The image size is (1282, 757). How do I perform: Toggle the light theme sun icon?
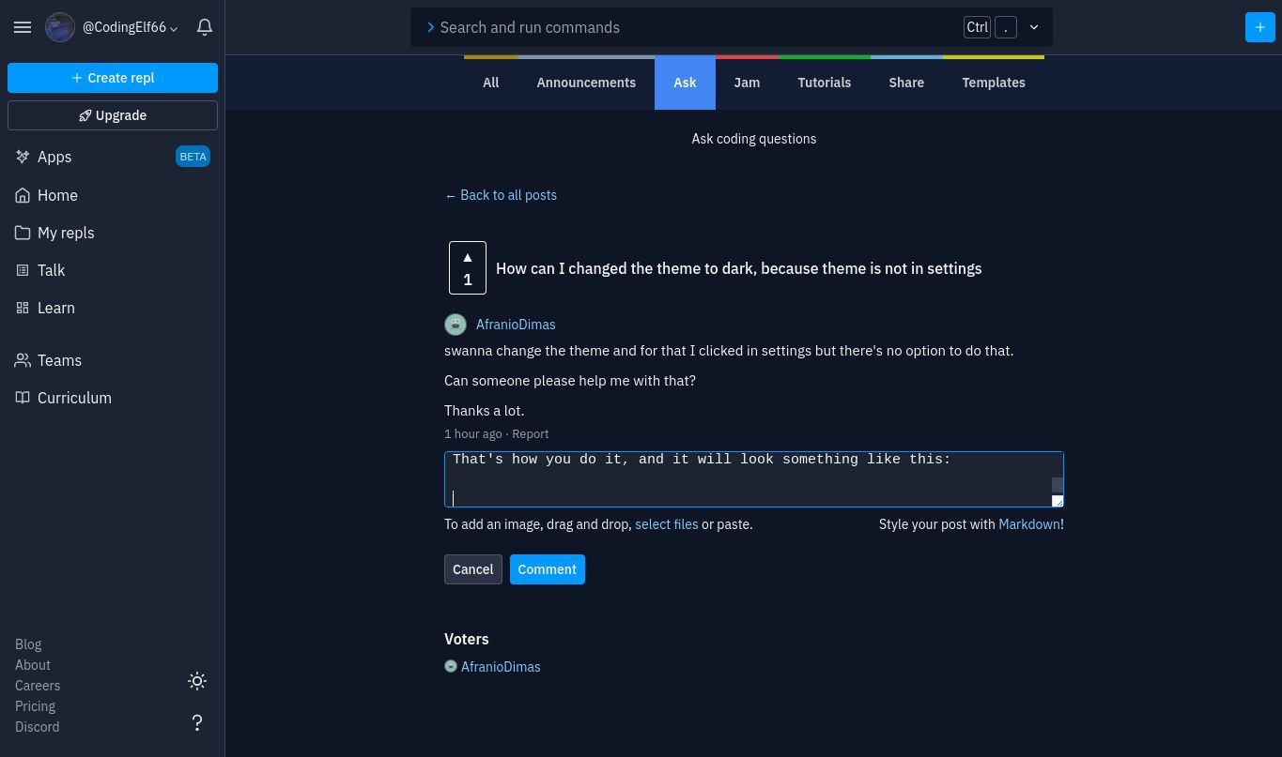(197, 681)
